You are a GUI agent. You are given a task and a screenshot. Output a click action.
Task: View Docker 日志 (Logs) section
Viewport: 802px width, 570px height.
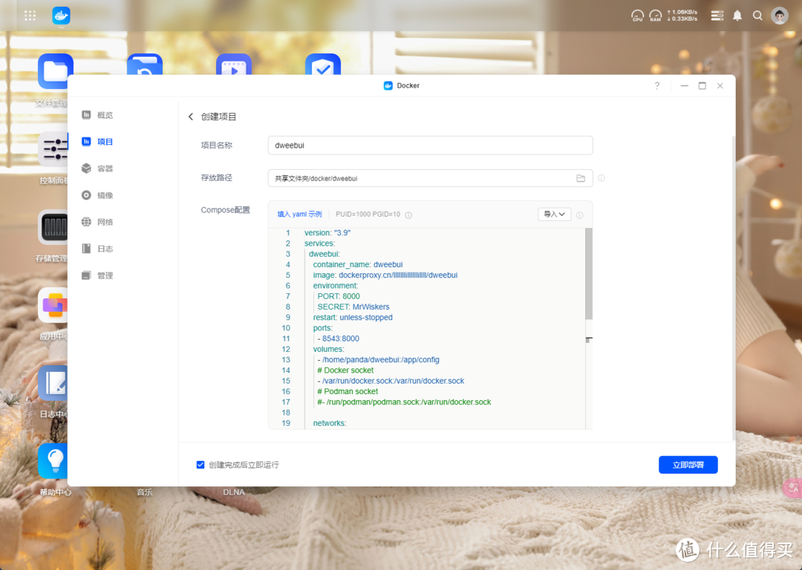104,249
